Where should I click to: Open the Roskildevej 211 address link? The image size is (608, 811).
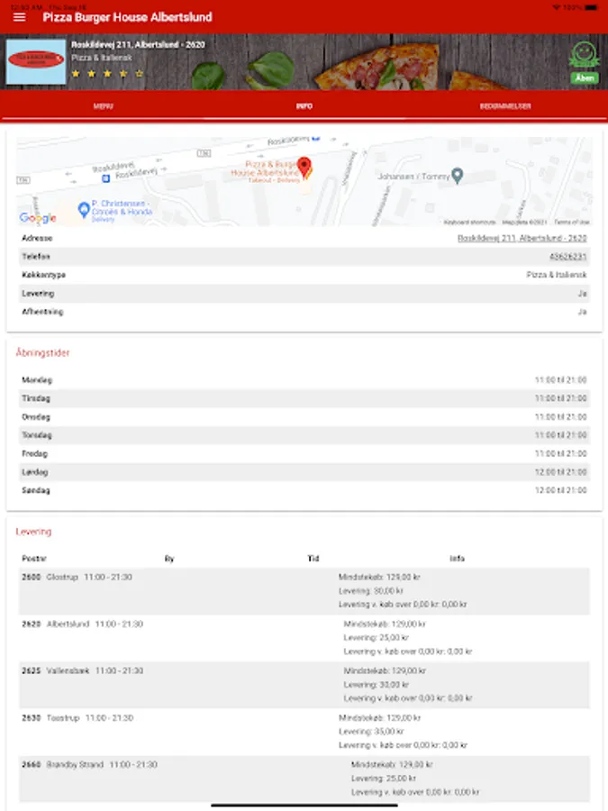pos(522,238)
